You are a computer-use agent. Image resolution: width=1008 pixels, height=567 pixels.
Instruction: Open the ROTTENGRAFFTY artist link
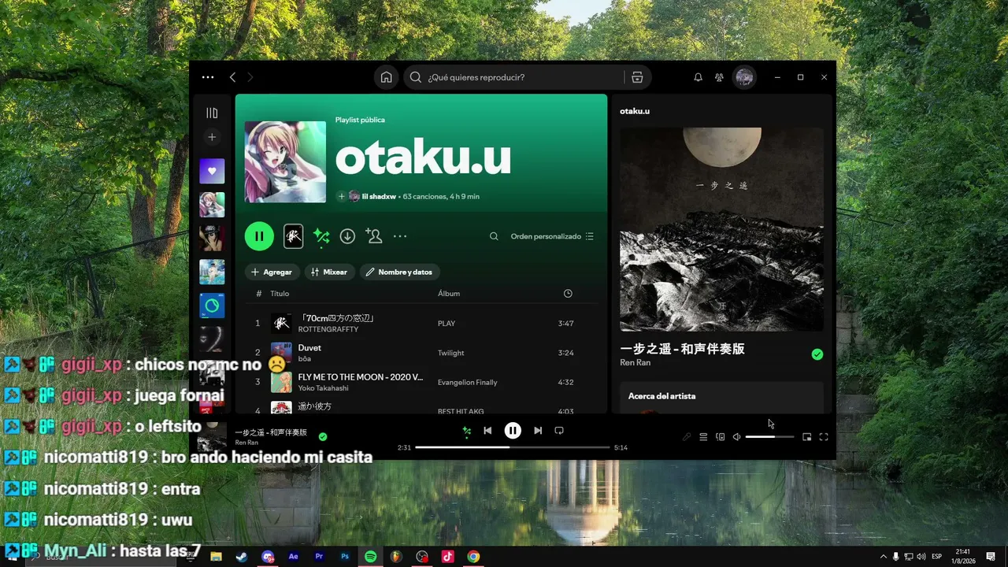328,329
